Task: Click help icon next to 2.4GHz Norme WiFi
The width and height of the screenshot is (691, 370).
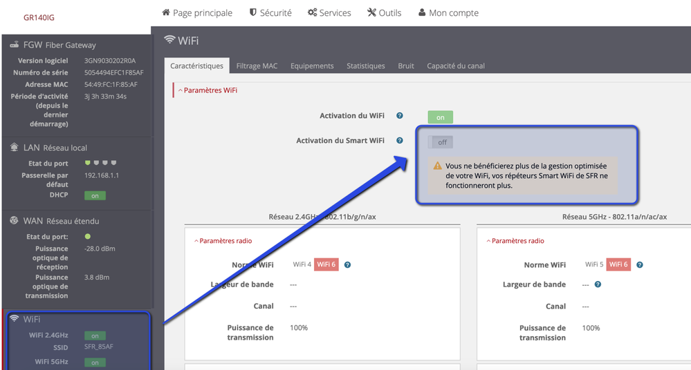Action: tap(347, 265)
